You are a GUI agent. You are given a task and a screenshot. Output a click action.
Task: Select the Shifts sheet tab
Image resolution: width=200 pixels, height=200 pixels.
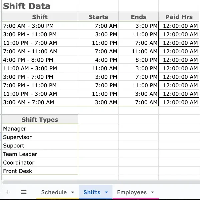click(x=92, y=192)
